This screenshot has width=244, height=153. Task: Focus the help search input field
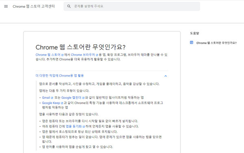coord(132,7)
